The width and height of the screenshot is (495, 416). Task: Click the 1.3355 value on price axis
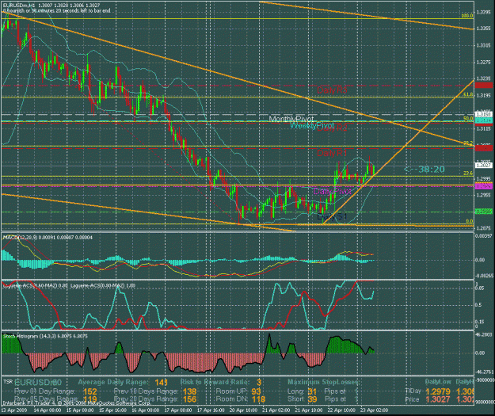(x=484, y=29)
